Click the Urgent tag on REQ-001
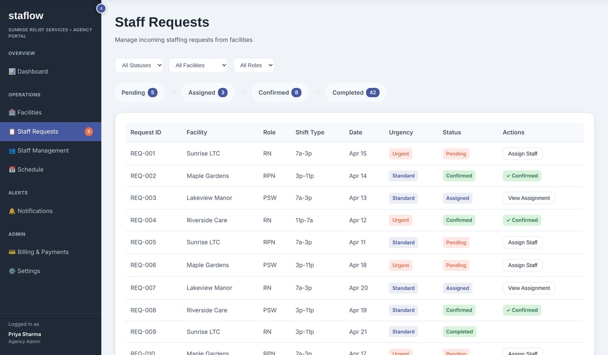The width and height of the screenshot is (608, 355). pos(400,153)
